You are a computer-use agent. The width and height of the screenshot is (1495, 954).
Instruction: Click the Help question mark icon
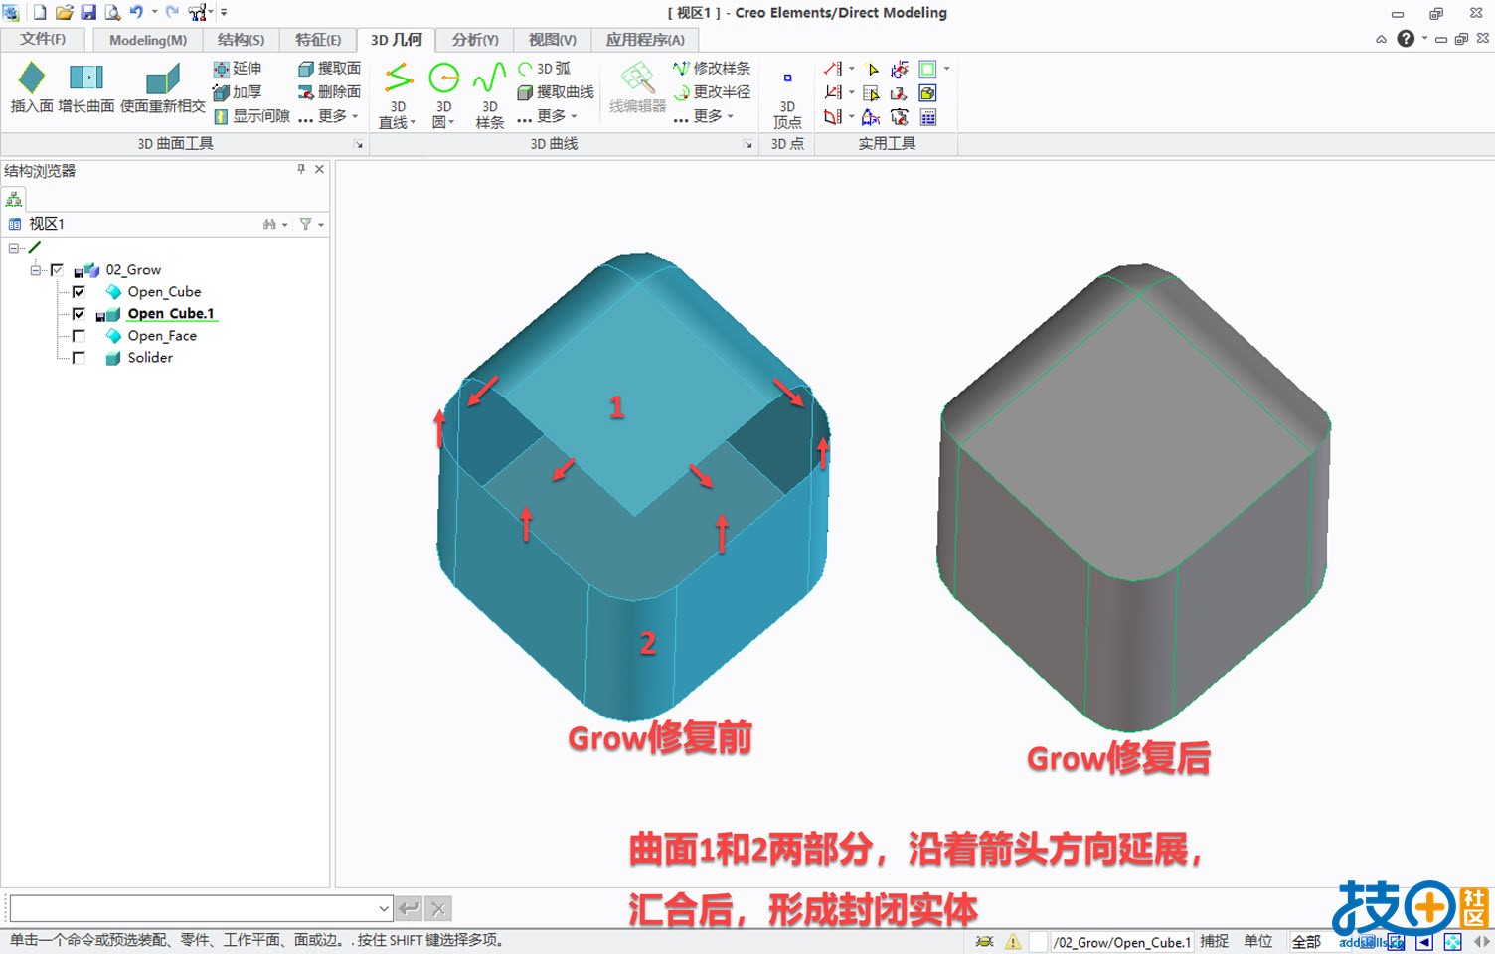click(1406, 39)
